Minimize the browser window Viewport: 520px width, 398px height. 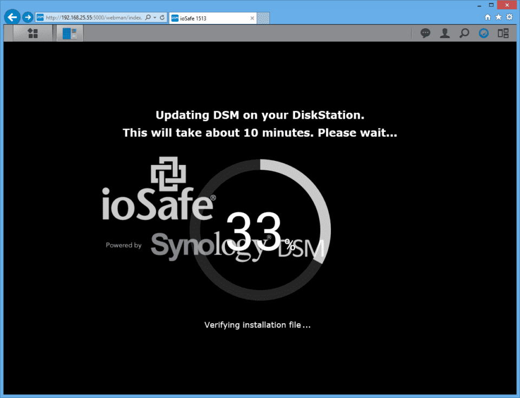pyautogui.click(x=479, y=5)
